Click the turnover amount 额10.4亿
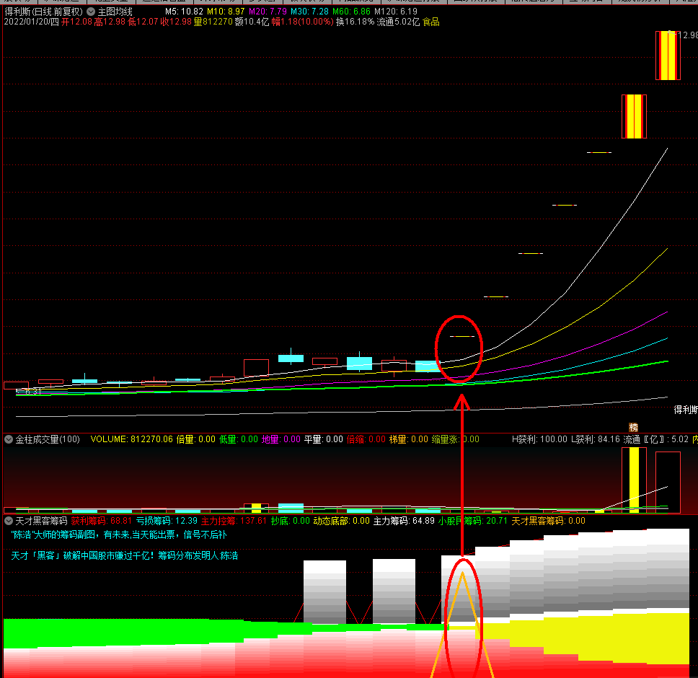The height and width of the screenshot is (678, 698). click(252, 22)
